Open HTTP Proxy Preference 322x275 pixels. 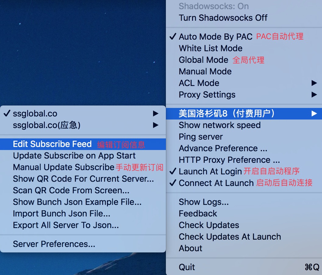pos(244,160)
